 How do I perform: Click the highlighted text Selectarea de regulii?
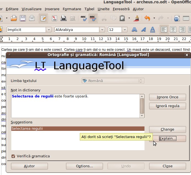tap(33, 96)
